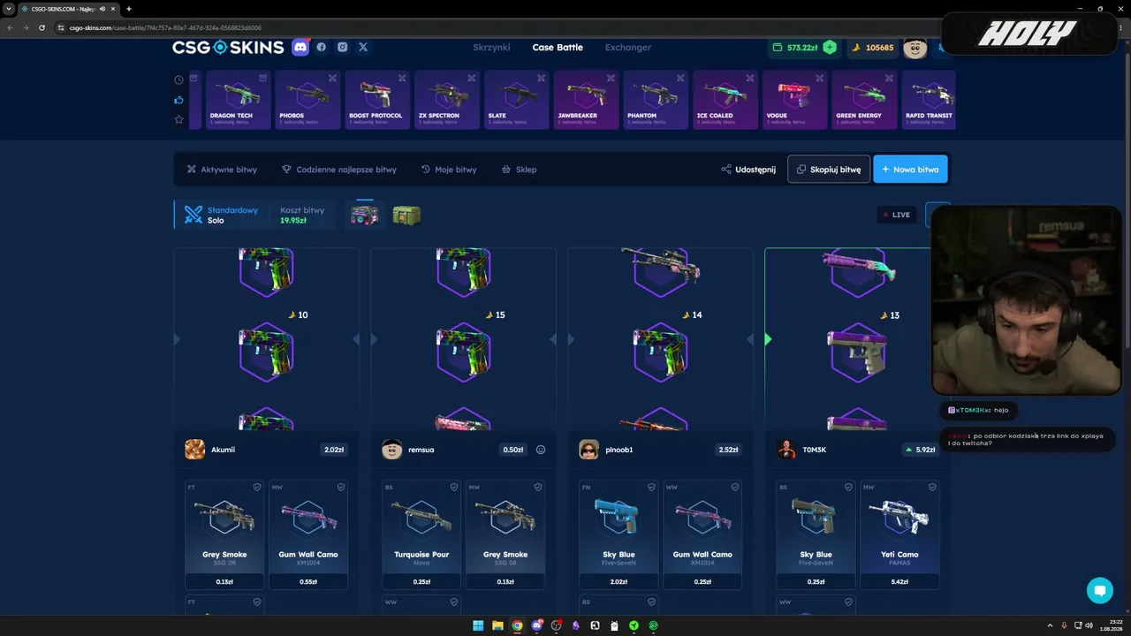Open a new browser tab
Viewport: 1131px width, 636px height.
point(128,9)
